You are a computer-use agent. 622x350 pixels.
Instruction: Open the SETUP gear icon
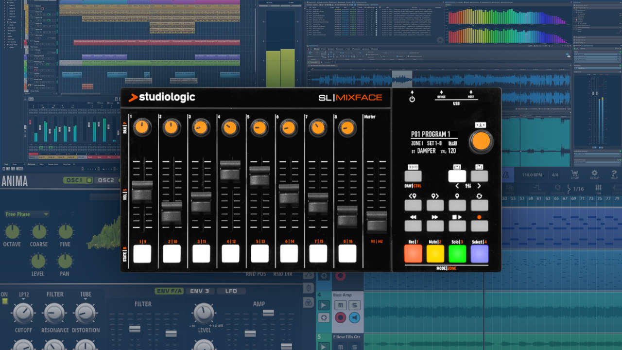(594, 174)
